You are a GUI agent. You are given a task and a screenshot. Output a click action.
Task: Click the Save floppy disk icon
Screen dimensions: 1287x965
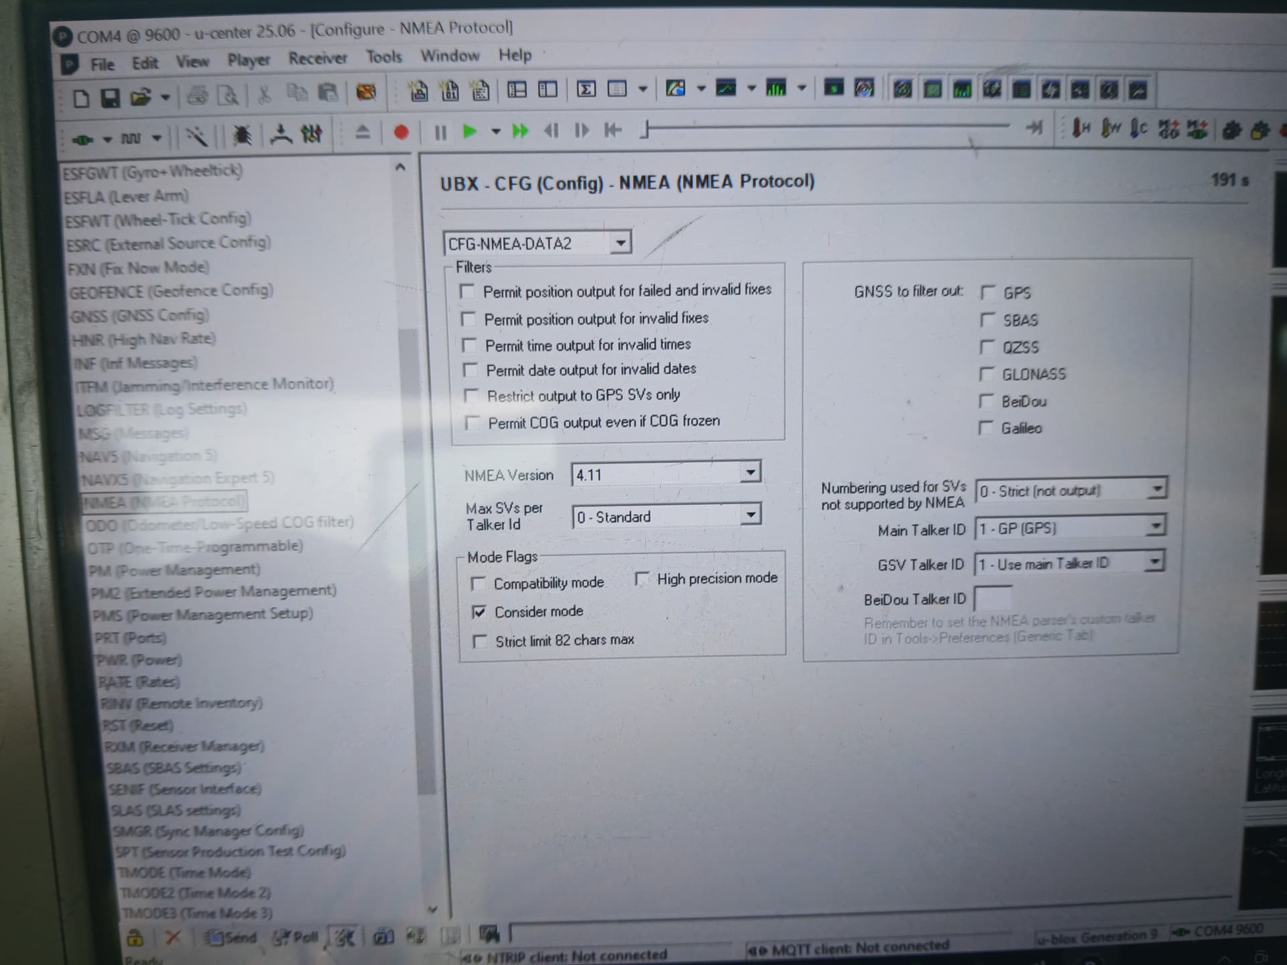(x=110, y=99)
